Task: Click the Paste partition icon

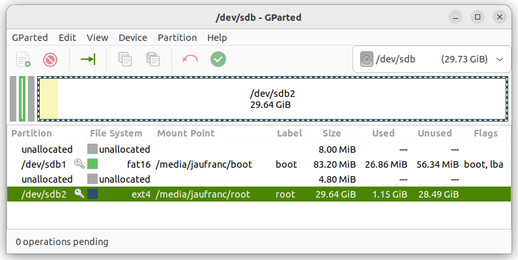Action: tap(153, 59)
